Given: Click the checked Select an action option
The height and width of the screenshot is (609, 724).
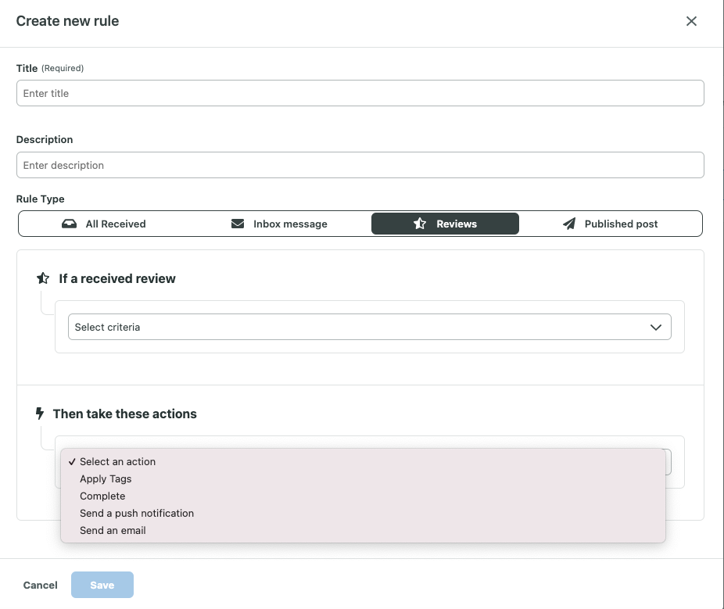Looking at the screenshot, I should click(x=117, y=461).
